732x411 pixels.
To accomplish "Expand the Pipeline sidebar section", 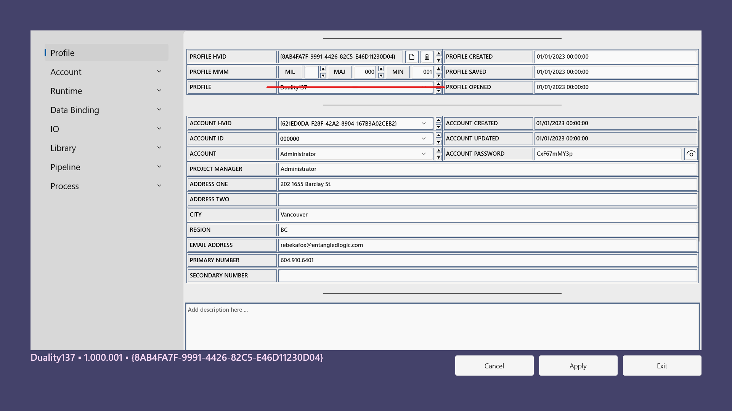I will [106, 167].
